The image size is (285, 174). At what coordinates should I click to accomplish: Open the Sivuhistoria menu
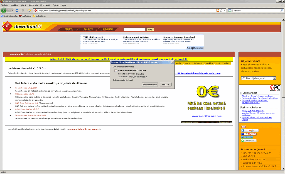[x=33, y=5]
